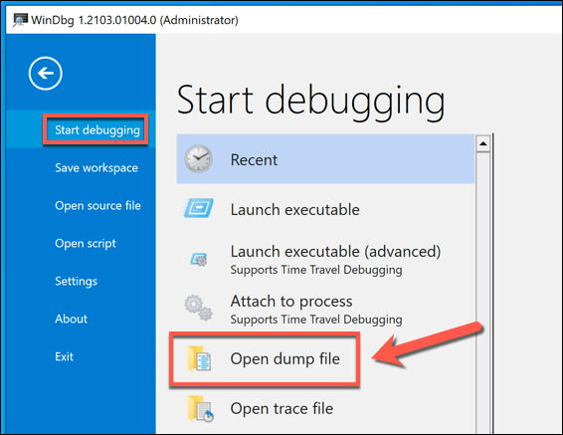Click the back arrow circle icon

(46, 74)
